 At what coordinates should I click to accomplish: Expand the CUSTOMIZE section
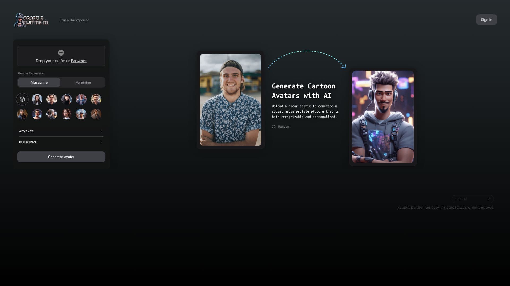61,142
